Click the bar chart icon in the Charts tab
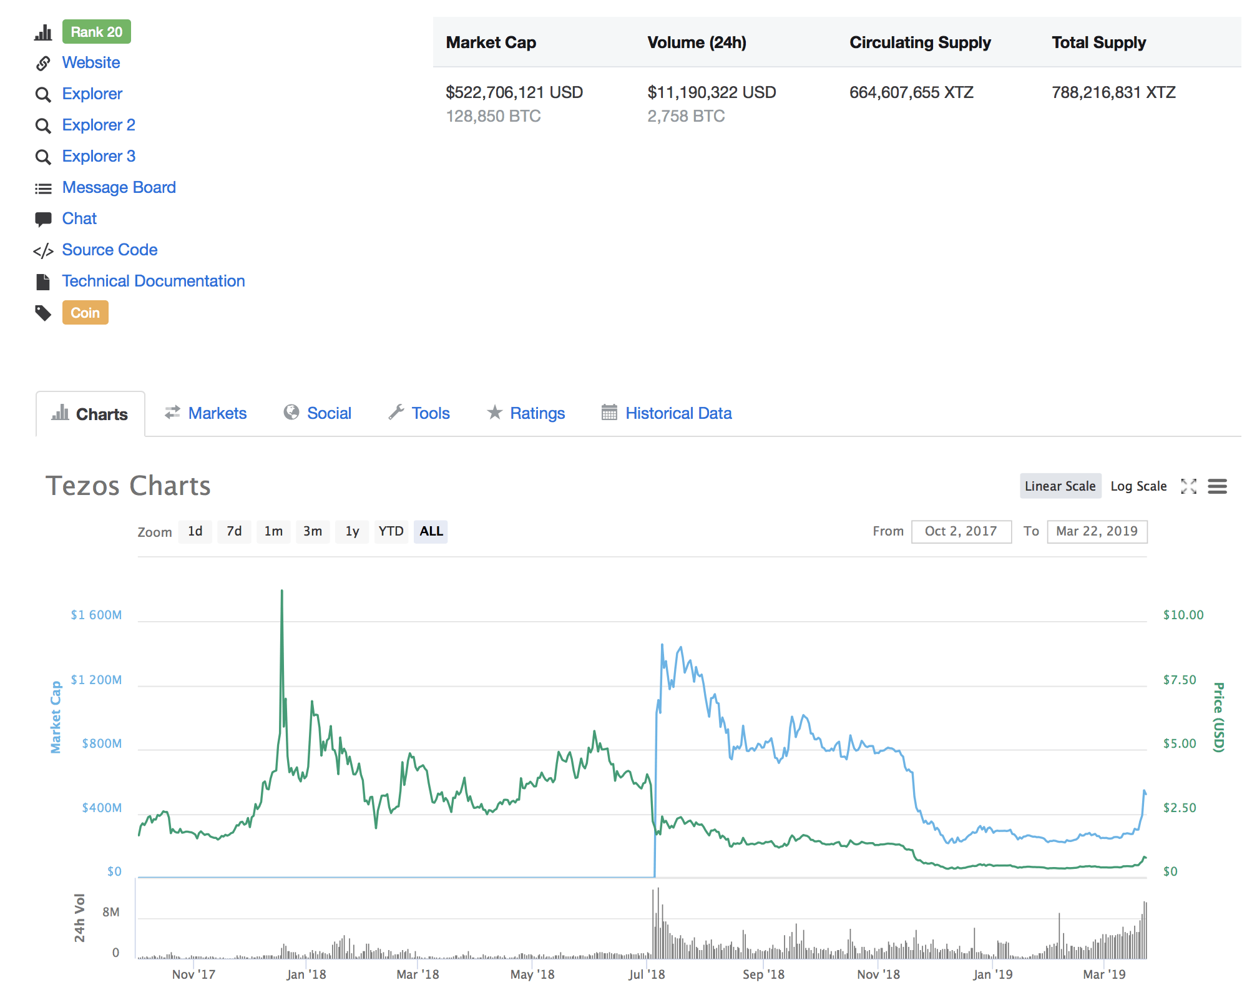 (60, 413)
